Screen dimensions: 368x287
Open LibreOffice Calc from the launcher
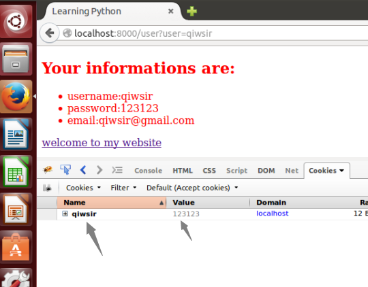[16, 172]
